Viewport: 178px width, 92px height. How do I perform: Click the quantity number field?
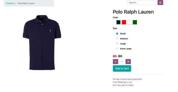[122, 62]
